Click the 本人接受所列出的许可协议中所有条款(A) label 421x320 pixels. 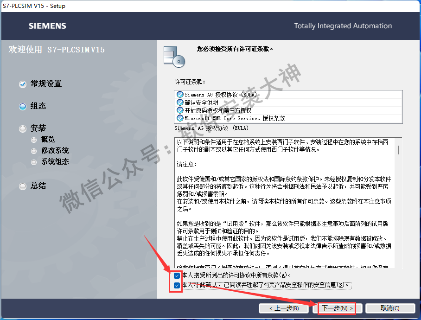(236, 275)
